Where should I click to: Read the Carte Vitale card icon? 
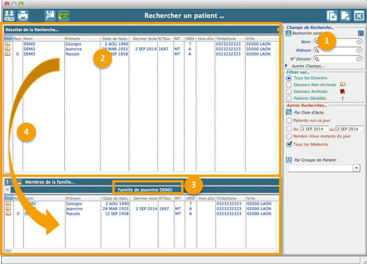(64, 16)
